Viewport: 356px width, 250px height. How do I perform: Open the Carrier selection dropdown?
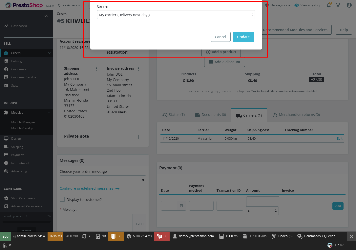click(176, 15)
